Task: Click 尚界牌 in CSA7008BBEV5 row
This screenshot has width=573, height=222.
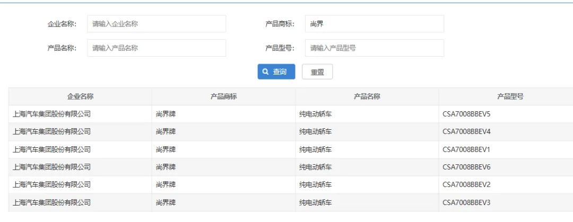Action: point(166,114)
